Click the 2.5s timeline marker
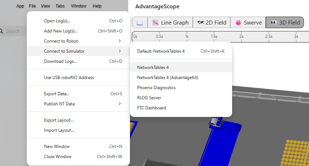Image resolution: width=309 pixels, height=166 pixels. (x=269, y=36)
